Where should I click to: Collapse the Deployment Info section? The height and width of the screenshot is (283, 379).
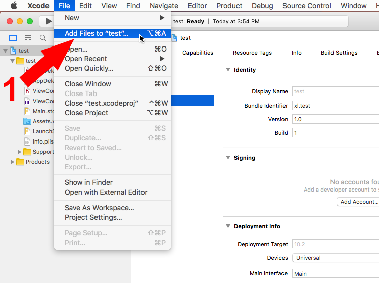(x=228, y=226)
